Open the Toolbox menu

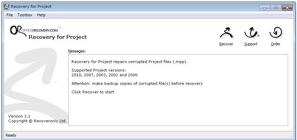tap(25, 15)
